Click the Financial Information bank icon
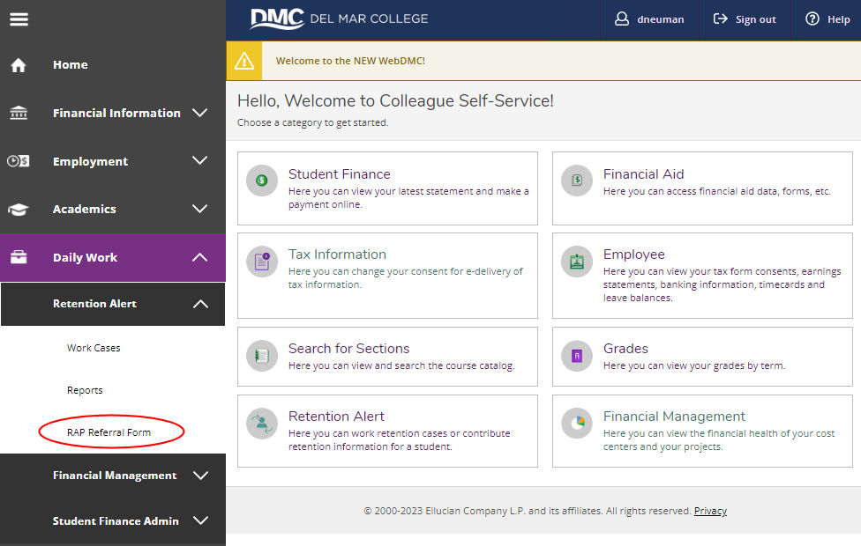 tap(19, 113)
